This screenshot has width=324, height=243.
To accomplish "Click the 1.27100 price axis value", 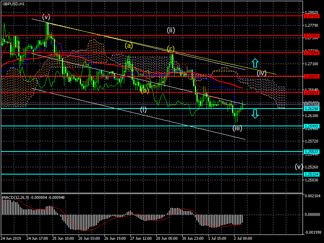I will [x=311, y=64].
